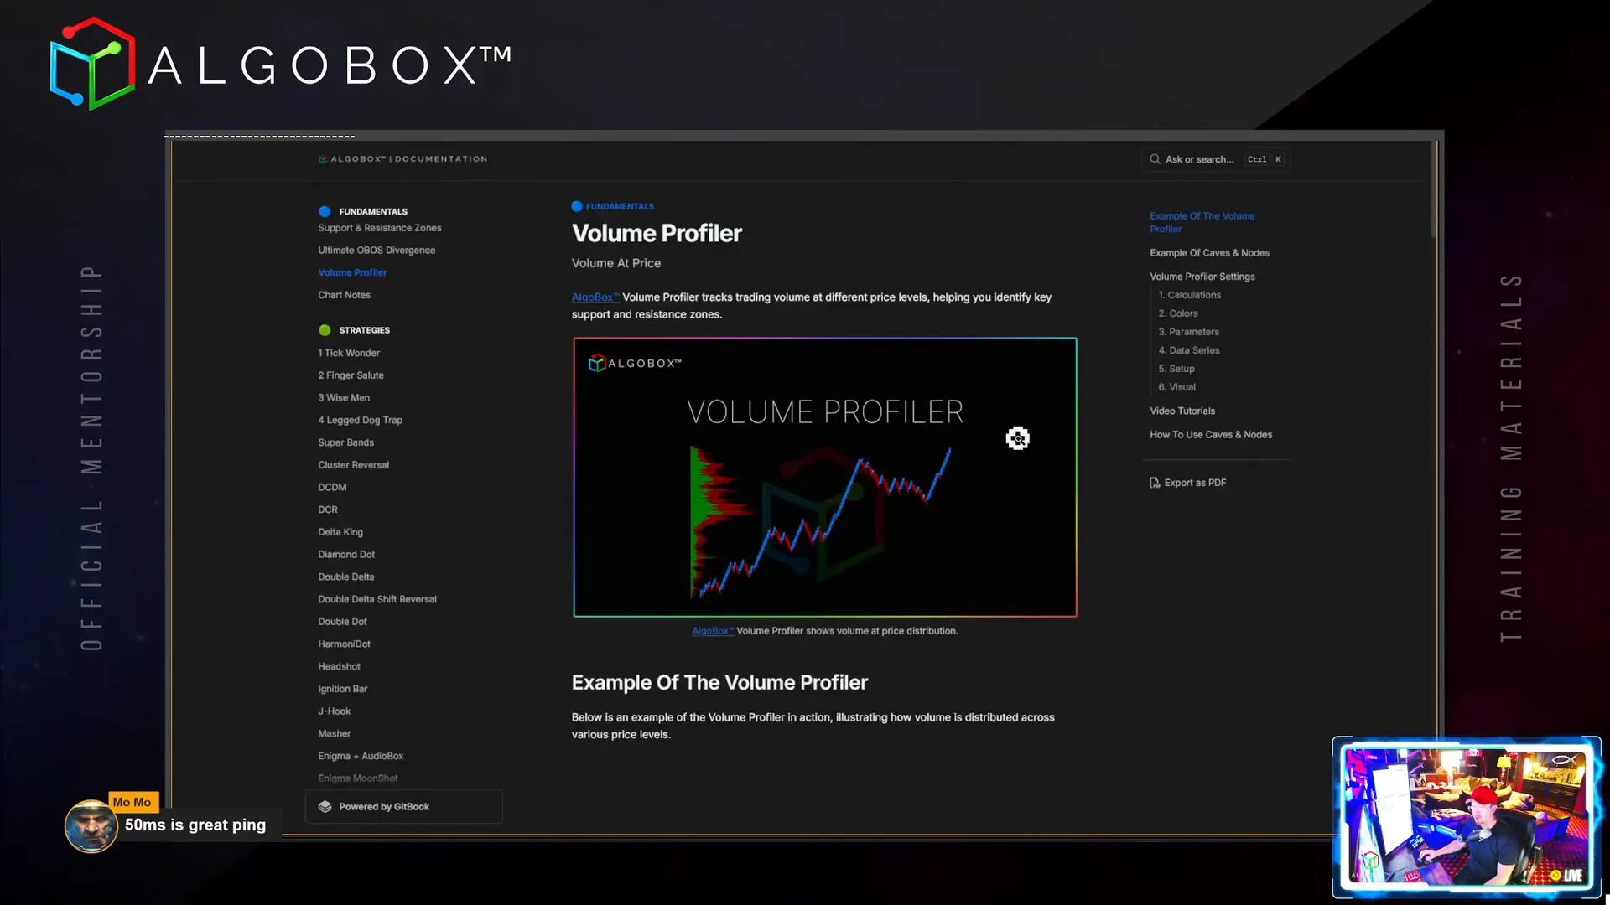Open Delta King strategy
Screen dimensions: 1610x905
(x=340, y=532)
